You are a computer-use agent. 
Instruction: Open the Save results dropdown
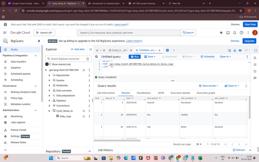coord(209,86)
